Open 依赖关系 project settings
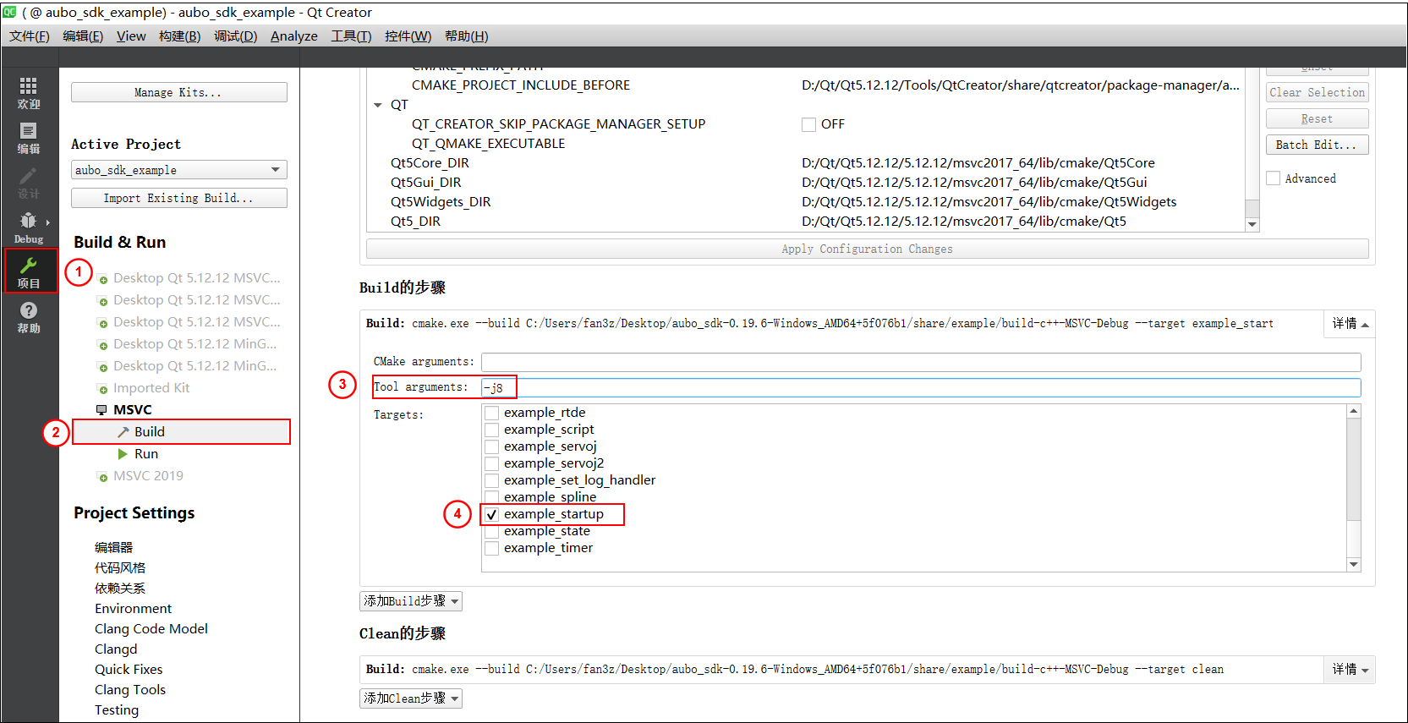The width and height of the screenshot is (1408, 723). pos(120,589)
